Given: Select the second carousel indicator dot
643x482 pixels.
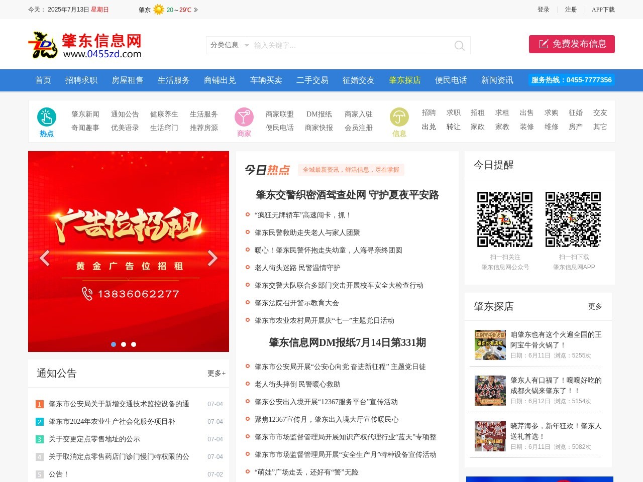Looking at the screenshot, I should coord(123,344).
